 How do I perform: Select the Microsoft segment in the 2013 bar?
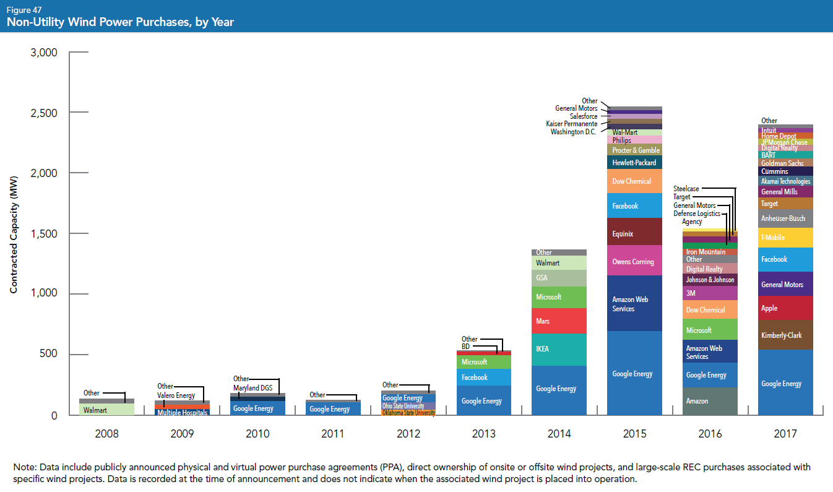click(484, 362)
